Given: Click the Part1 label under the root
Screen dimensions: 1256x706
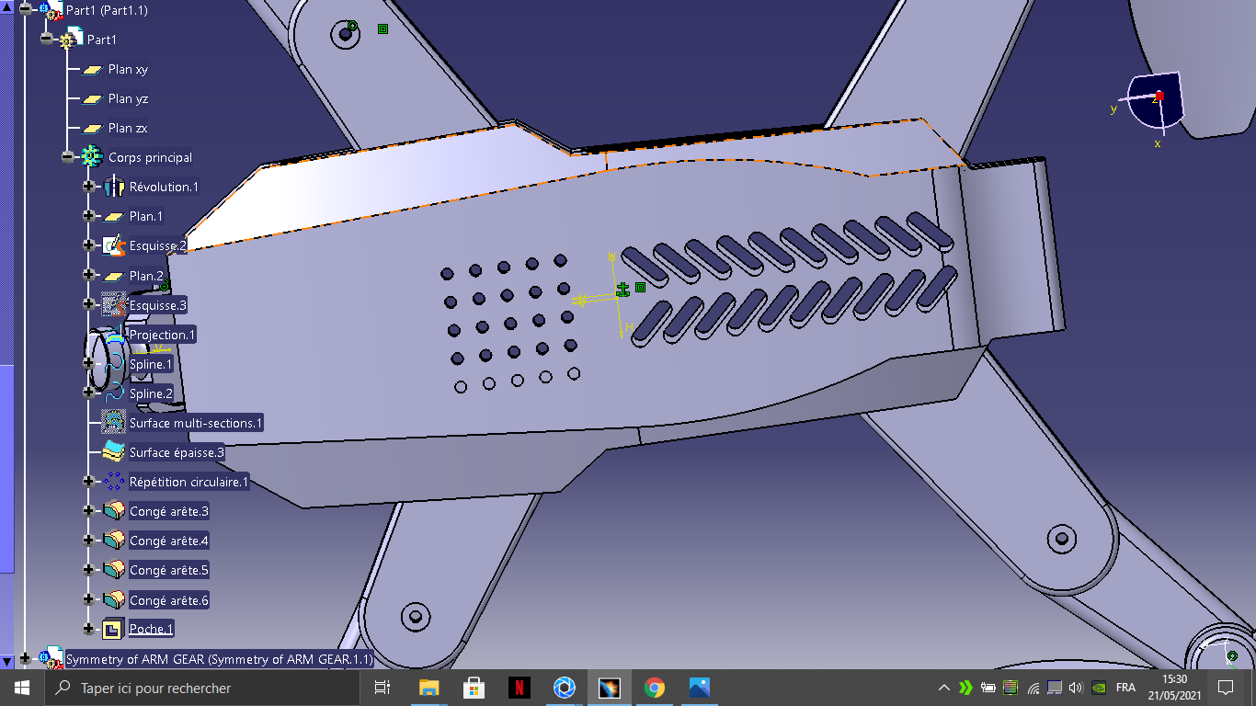Looking at the screenshot, I should [101, 40].
